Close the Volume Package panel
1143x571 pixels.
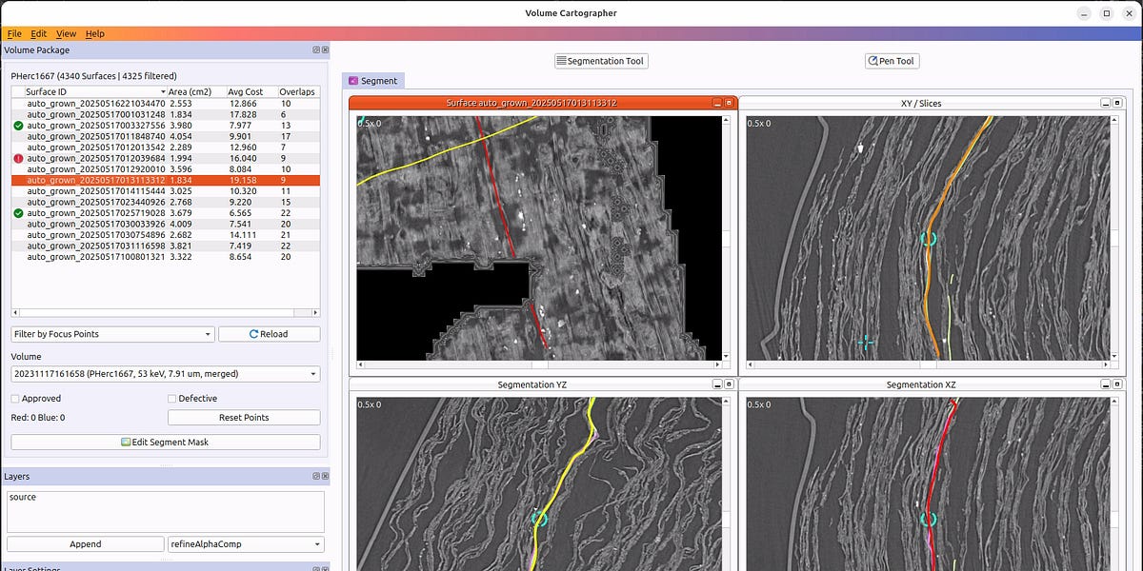pos(325,50)
